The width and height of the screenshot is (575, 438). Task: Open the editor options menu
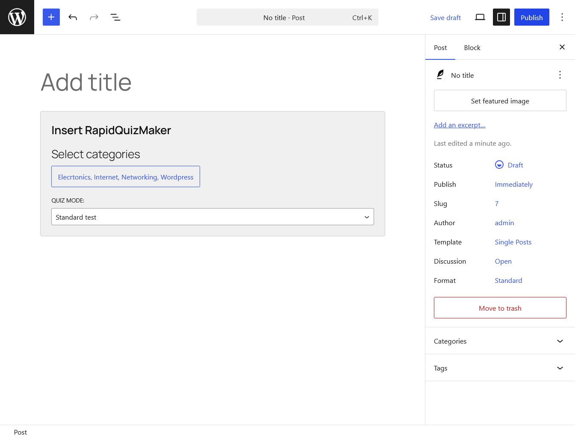562,17
